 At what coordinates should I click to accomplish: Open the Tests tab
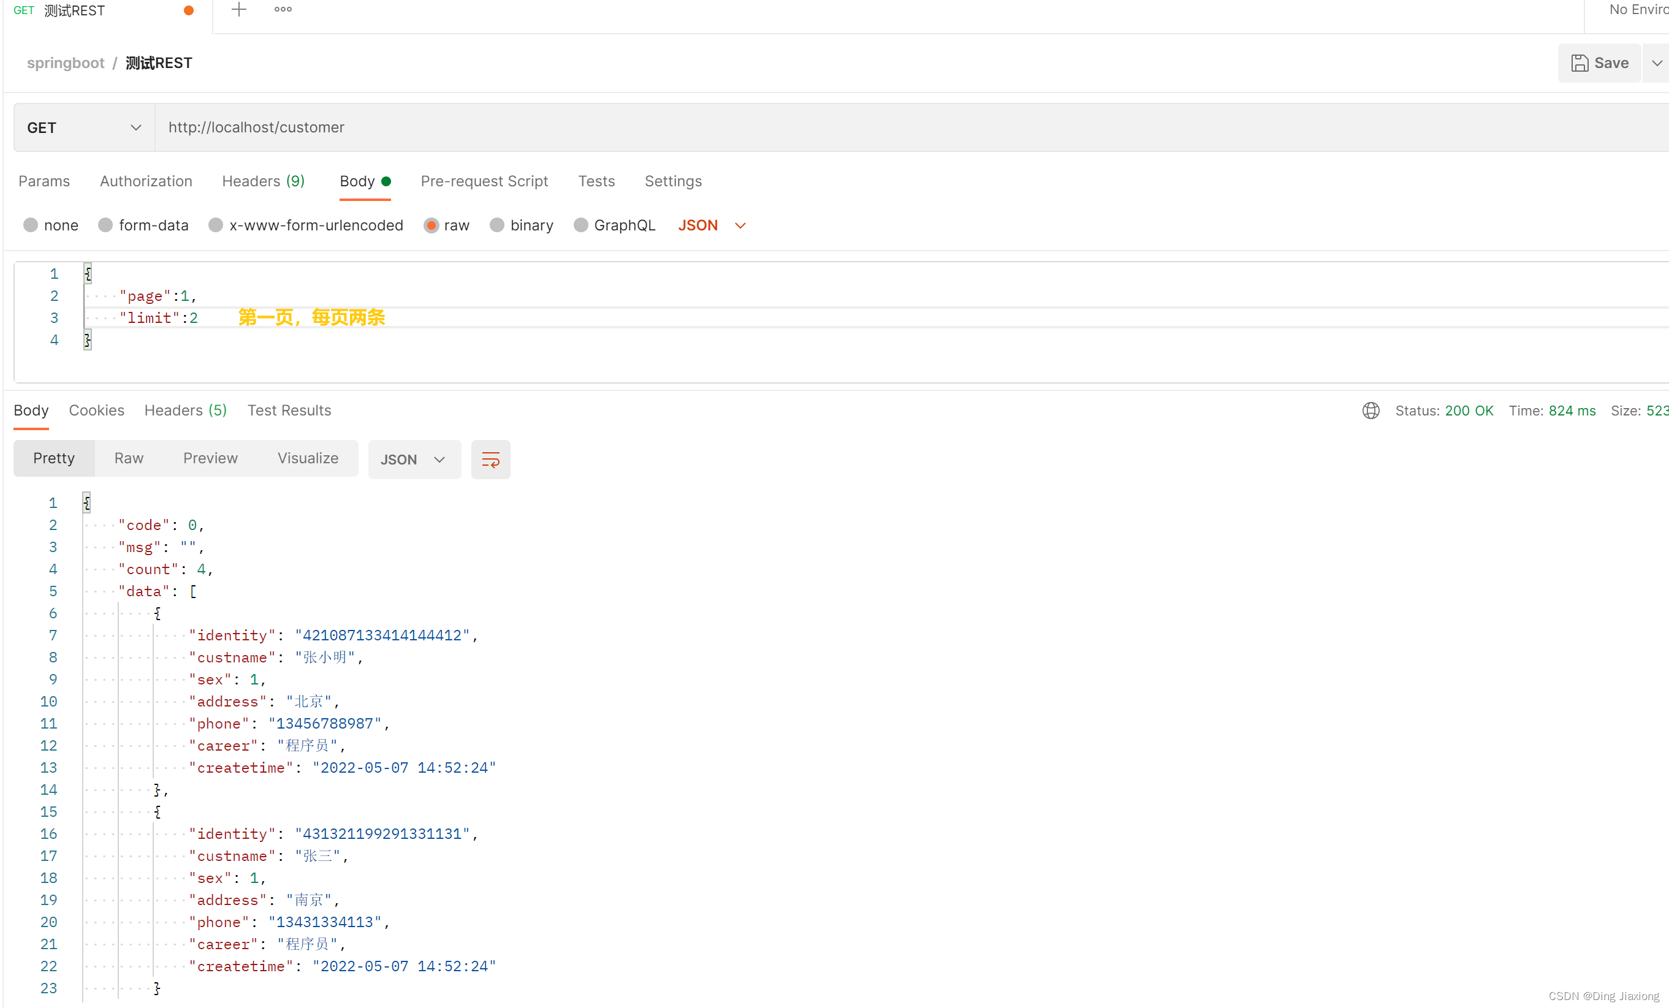tap(596, 181)
